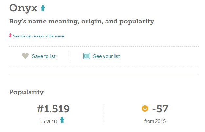Click the Onyx name heading
The height and width of the screenshot is (132, 205).
pos(23,8)
